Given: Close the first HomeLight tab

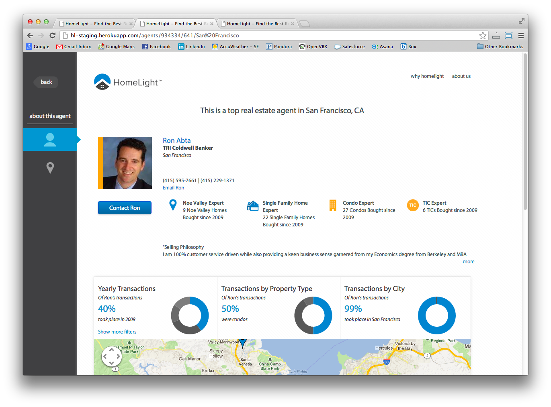Looking at the screenshot, I should [131, 24].
